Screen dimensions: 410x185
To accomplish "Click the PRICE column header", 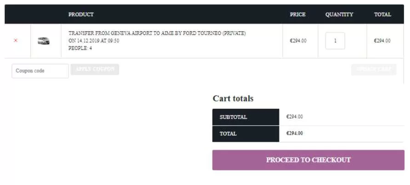I will 297,14.
